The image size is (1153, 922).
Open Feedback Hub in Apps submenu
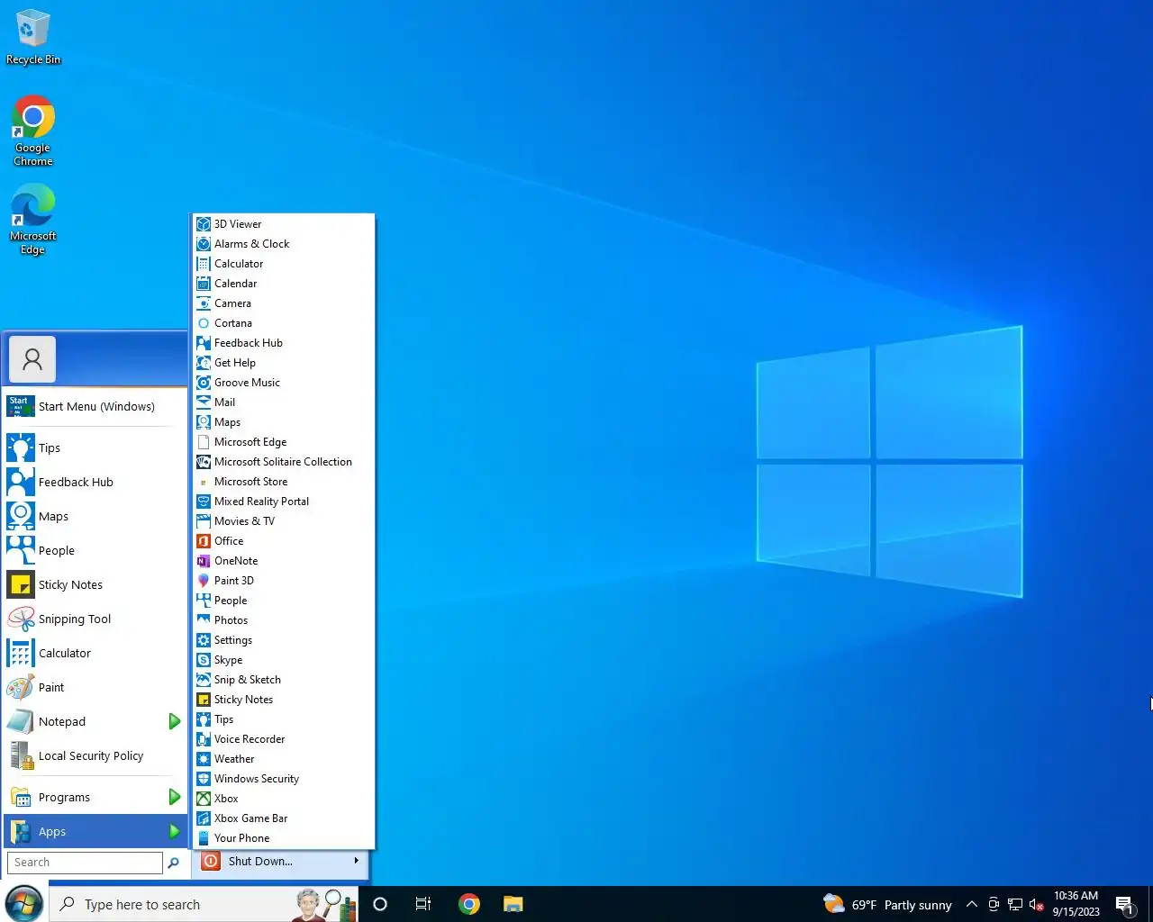[283, 343]
